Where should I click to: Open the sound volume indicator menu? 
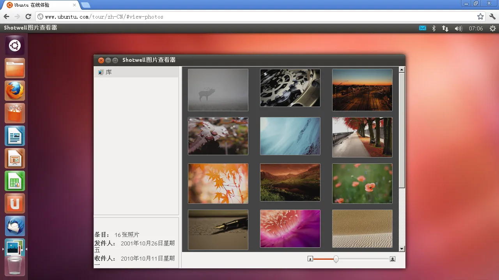point(458,28)
